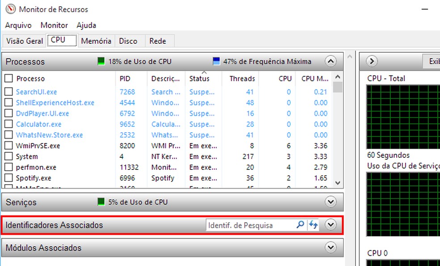Switch to the Visão Geral tab
The height and width of the screenshot is (266, 440).
[25, 41]
